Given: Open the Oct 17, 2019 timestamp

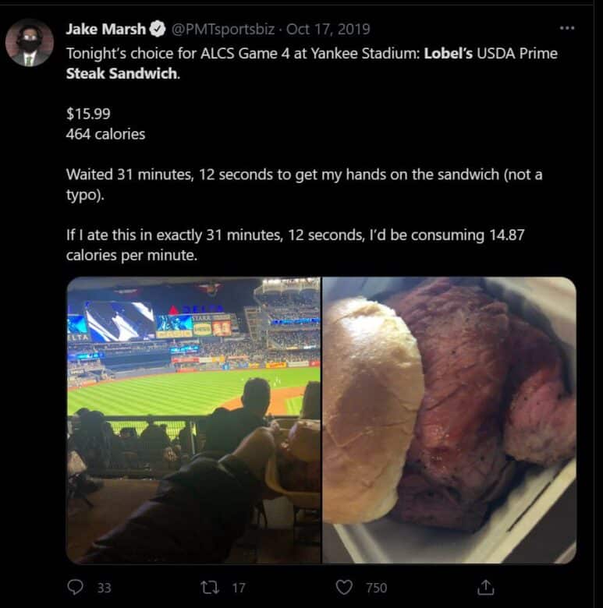Looking at the screenshot, I should tap(328, 29).
